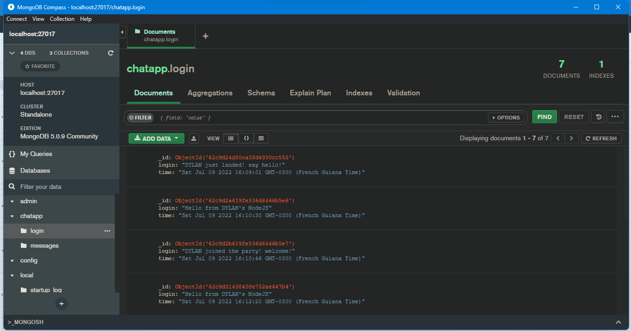631x331 pixels.
Task: Switch to the Schema tab
Action: [x=261, y=93]
